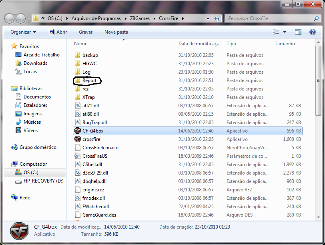Select the rez folder icon
325x245 pixels.
(x=78, y=89)
